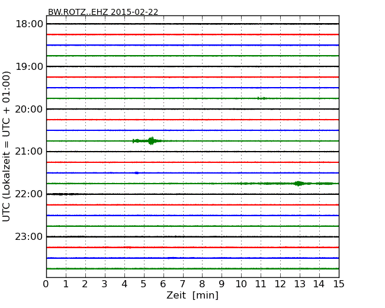Click the 18:00 time label
The height and width of the screenshot is (308, 385).
(29, 24)
